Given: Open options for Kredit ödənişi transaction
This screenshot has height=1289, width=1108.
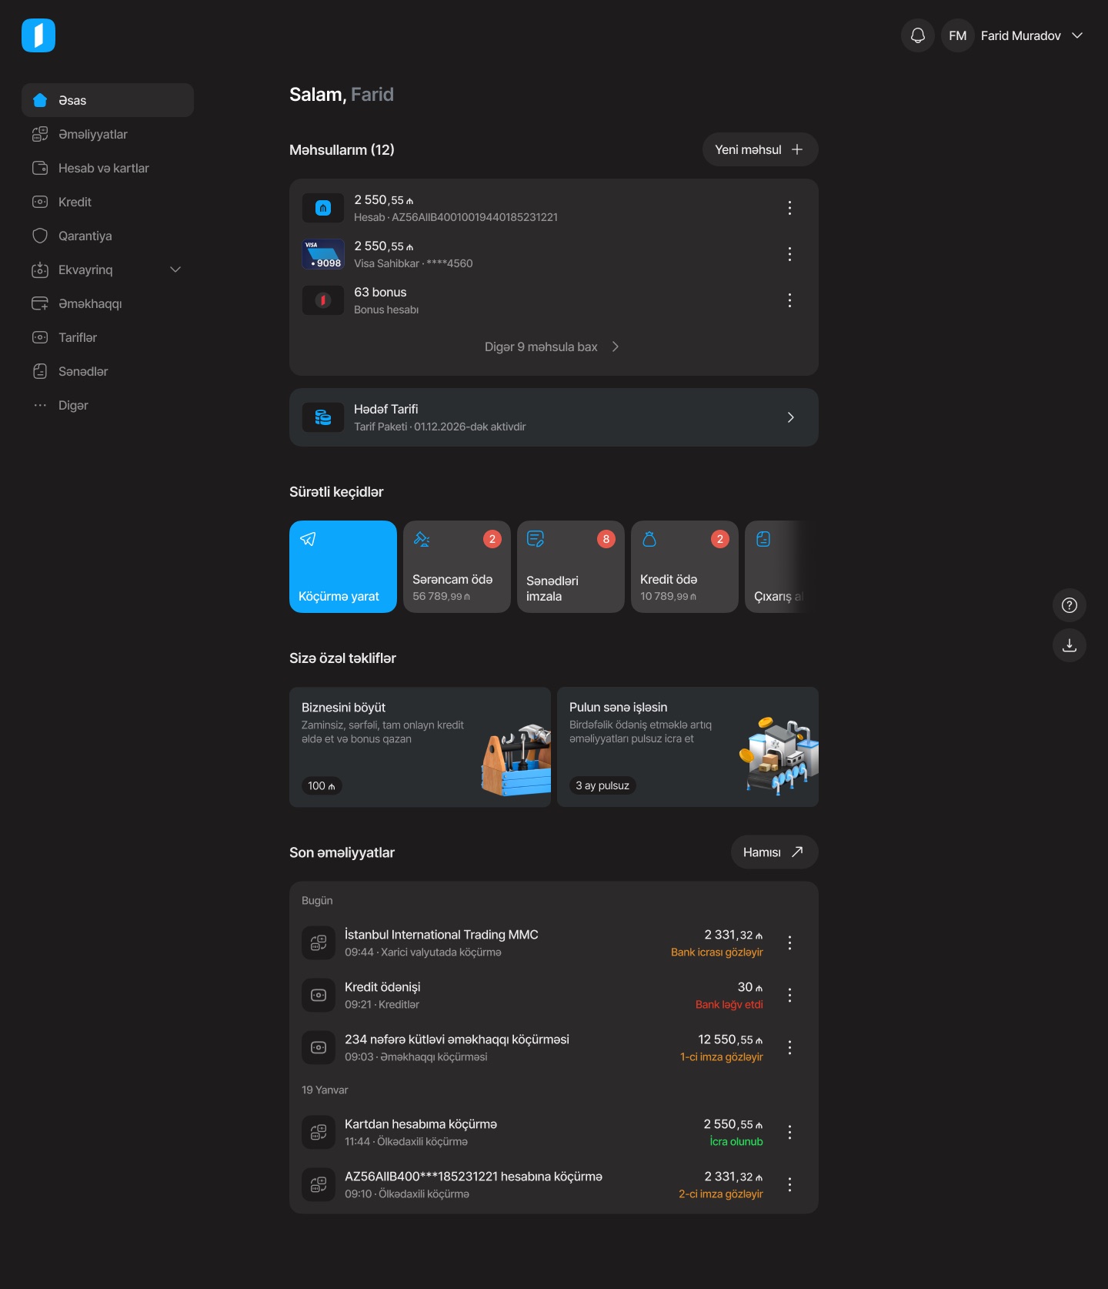Looking at the screenshot, I should (x=789, y=995).
